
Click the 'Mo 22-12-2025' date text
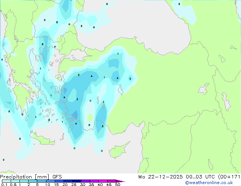click(x=160, y=177)
